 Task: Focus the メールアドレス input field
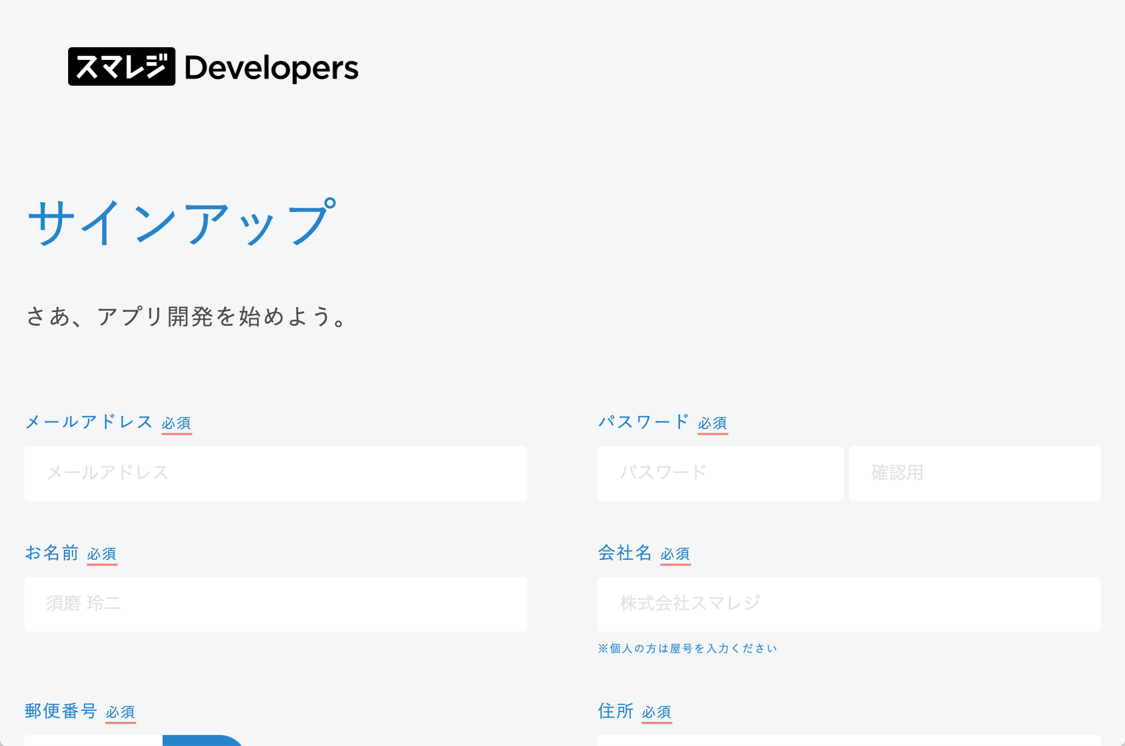(x=276, y=473)
